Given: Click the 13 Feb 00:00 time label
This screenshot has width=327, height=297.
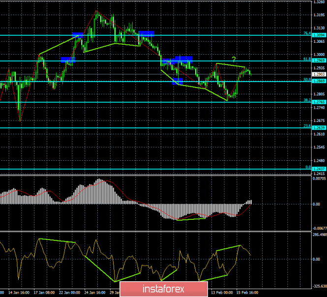Looking at the screenshot, I should pyautogui.click(x=222, y=293).
